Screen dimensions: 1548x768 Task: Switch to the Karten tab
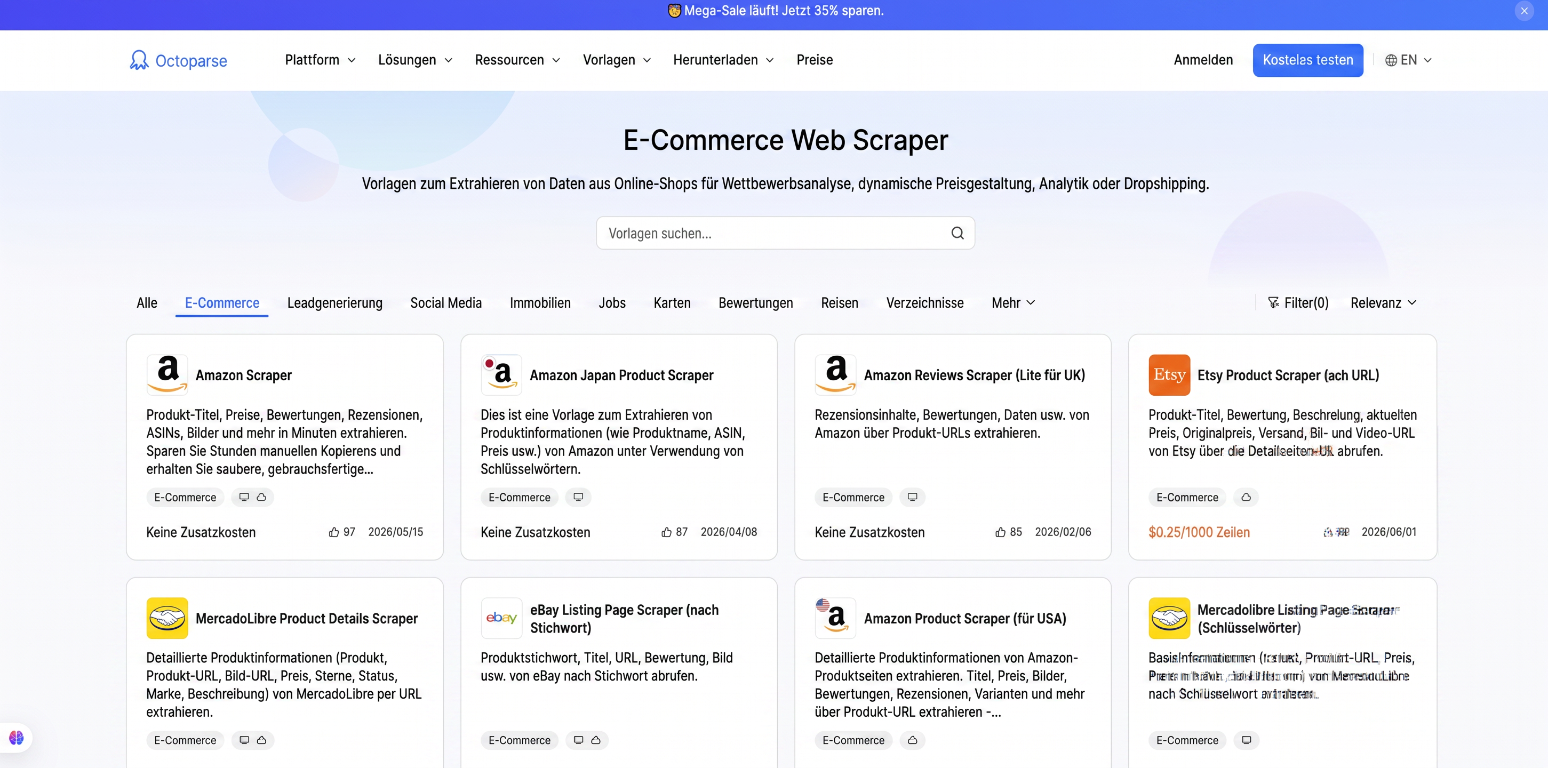tap(672, 303)
